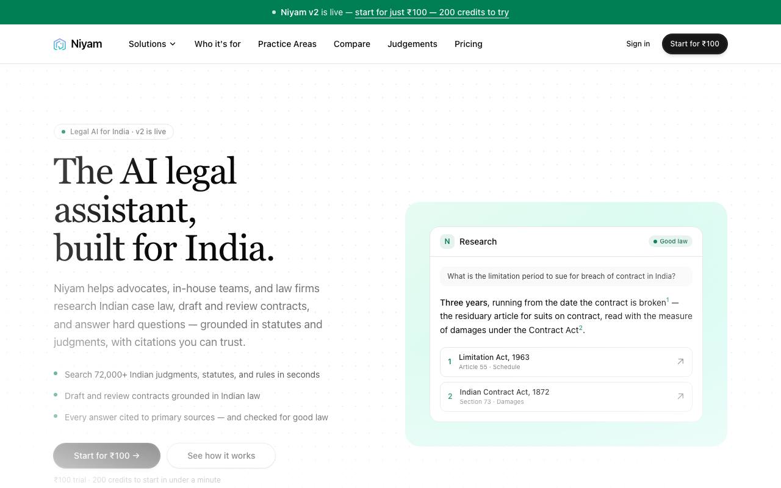Click the Legal AI for India v2 badge

[113, 132]
